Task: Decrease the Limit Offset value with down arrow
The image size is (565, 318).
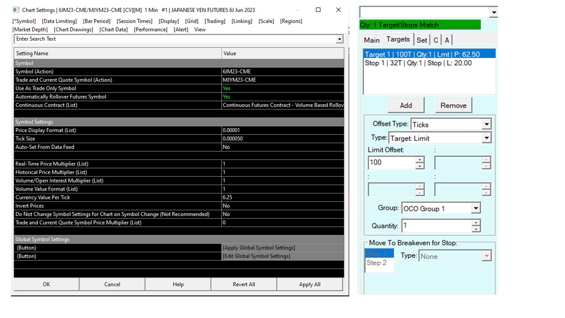Action: point(420,166)
